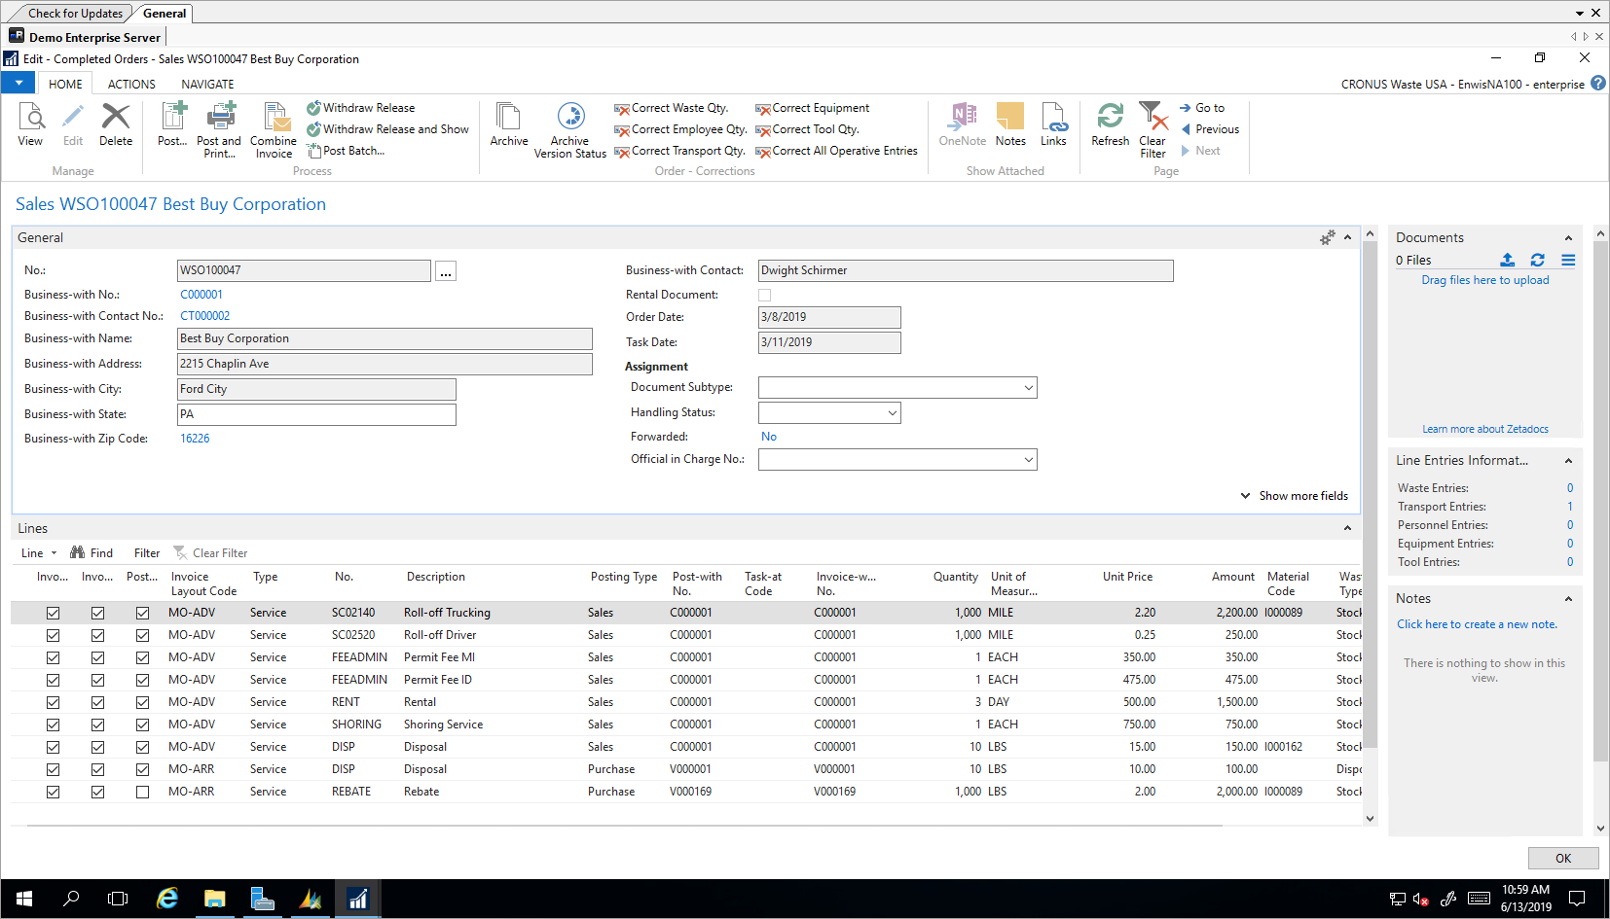
Task: Toggle Posted checkbox on Roll-off Driver row
Action: tap(142, 635)
